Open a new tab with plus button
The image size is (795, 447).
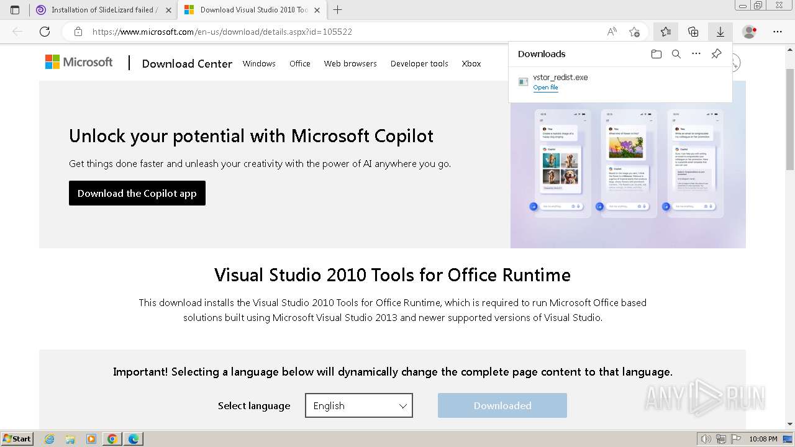(337, 10)
